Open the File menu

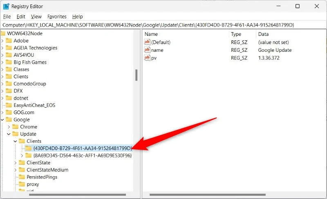point(7,17)
